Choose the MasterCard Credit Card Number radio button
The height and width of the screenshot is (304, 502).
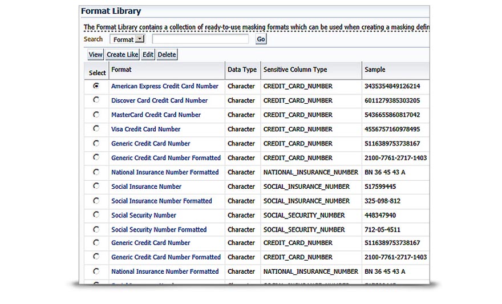click(x=96, y=114)
